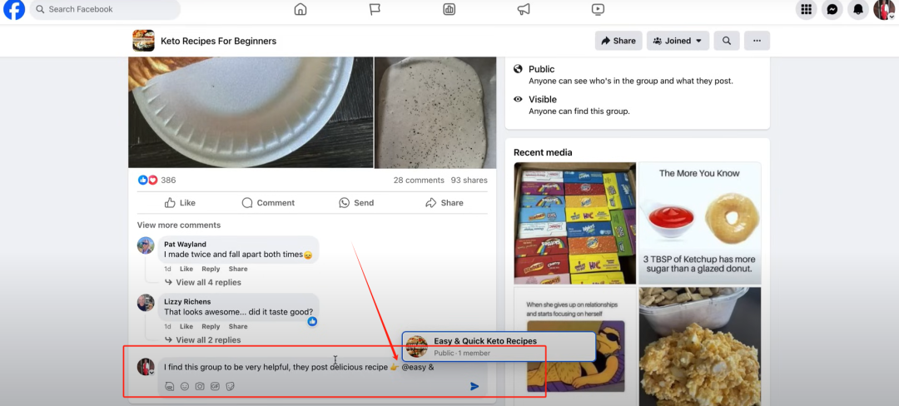Click the group avatar thumbnail in header

143,41
